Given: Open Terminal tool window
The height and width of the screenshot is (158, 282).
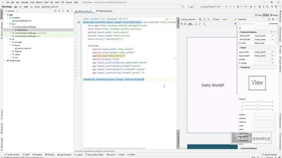Looking at the screenshot, I should click(49, 154).
